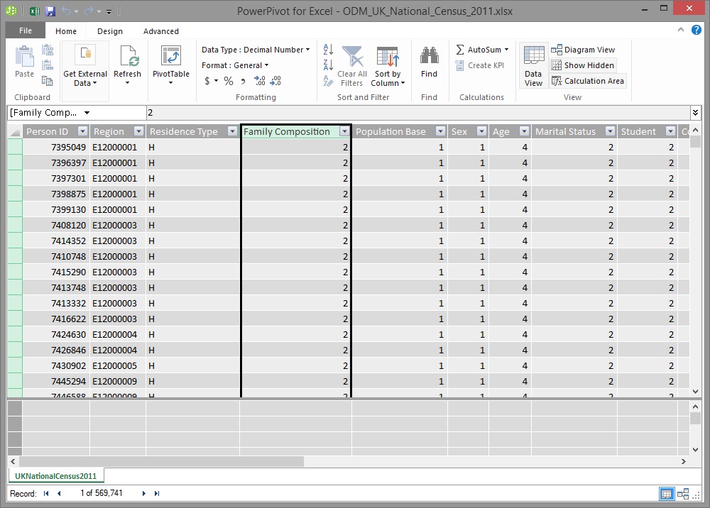Switch to diagram view in status bar

point(683,494)
